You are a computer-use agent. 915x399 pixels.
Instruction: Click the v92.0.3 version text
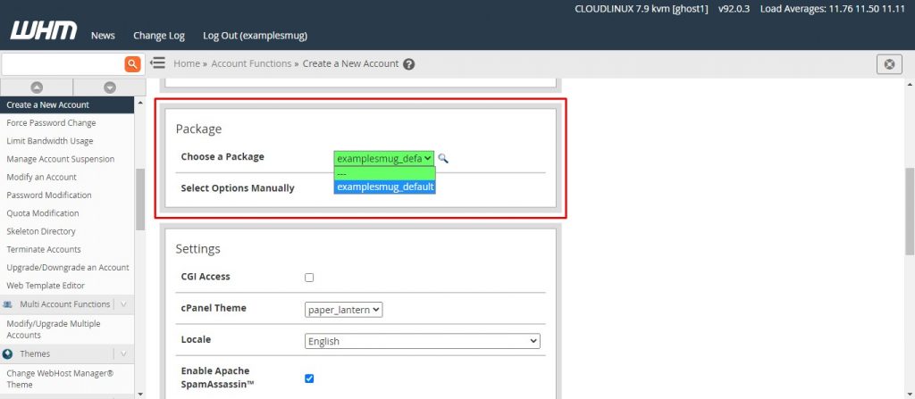click(735, 9)
